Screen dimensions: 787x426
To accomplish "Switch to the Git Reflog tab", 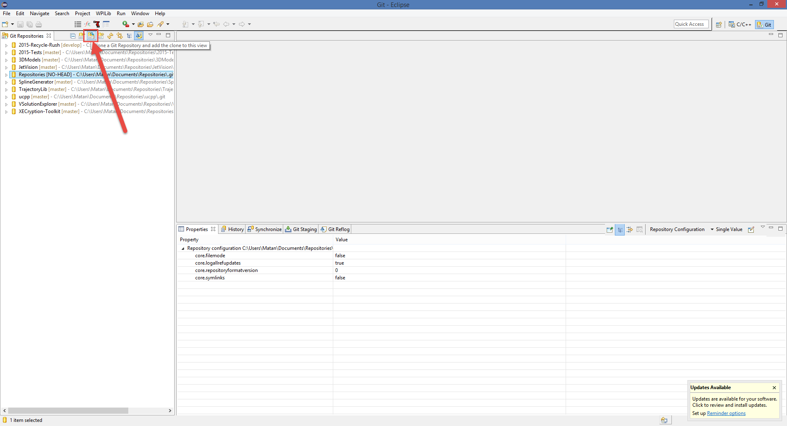I will click(335, 229).
